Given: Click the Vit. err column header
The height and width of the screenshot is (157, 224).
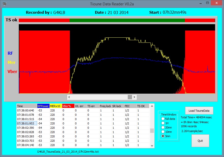Looking at the screenshot, I should pos(81,106).
